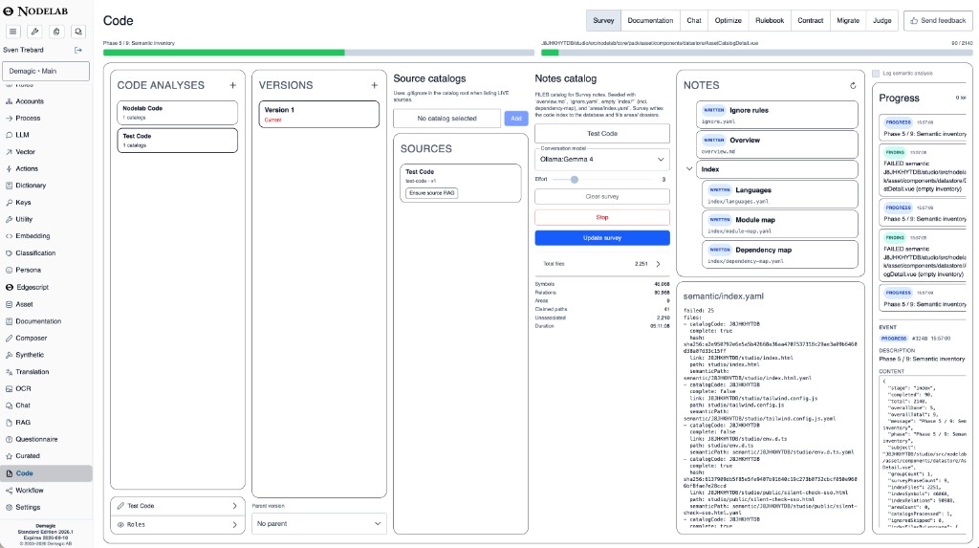Image resolution: width=979 pixels, height=548 pixels.
Task: Open the Parent version dropdown
Action: click(319, 524)
